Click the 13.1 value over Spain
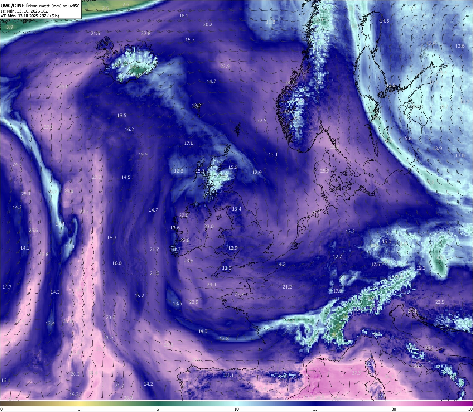 (229, 375)
